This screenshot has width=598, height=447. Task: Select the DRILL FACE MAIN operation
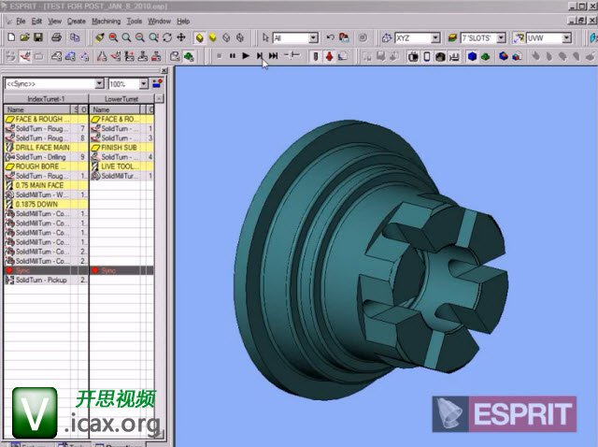(x=42, y=148)
